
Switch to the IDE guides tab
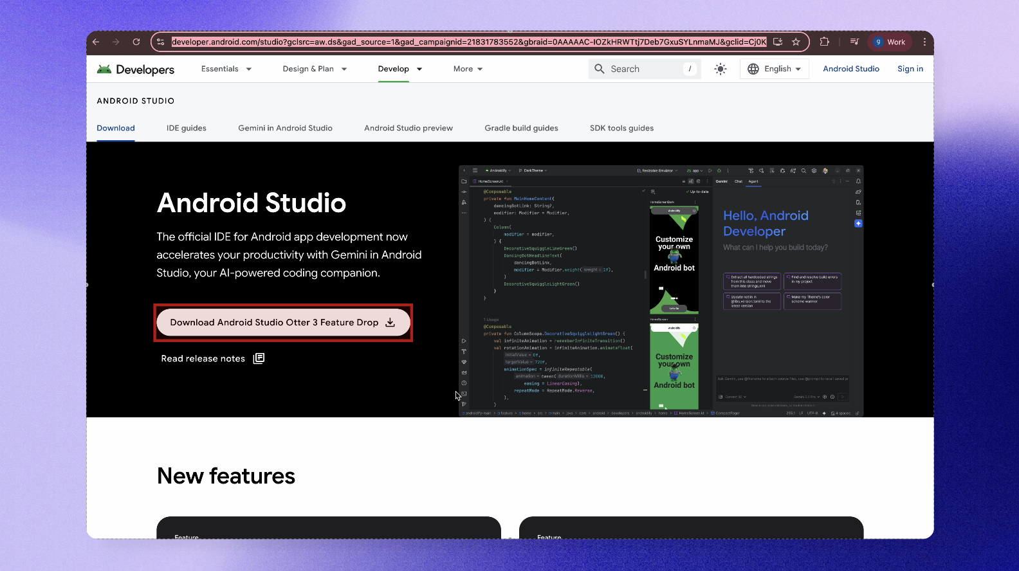tap(187, 128)
